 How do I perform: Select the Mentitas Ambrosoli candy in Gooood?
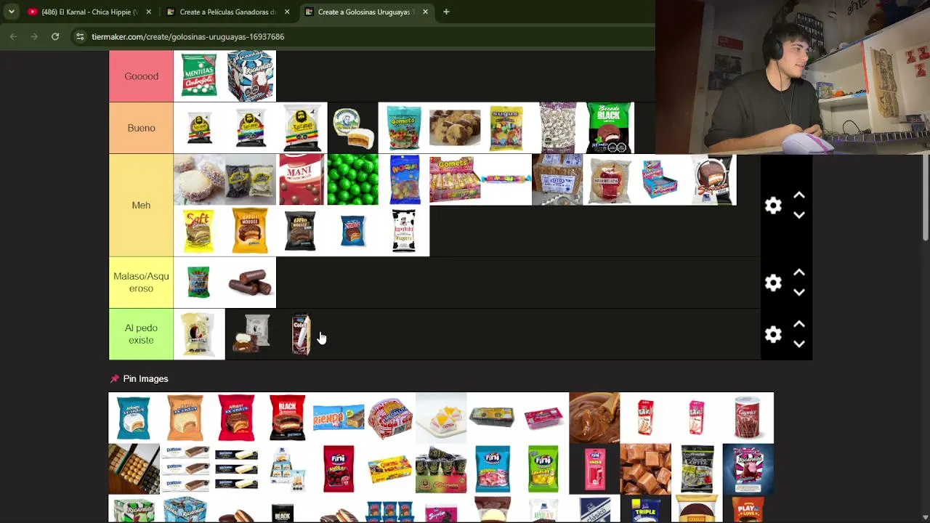click(x=199, y=76)
